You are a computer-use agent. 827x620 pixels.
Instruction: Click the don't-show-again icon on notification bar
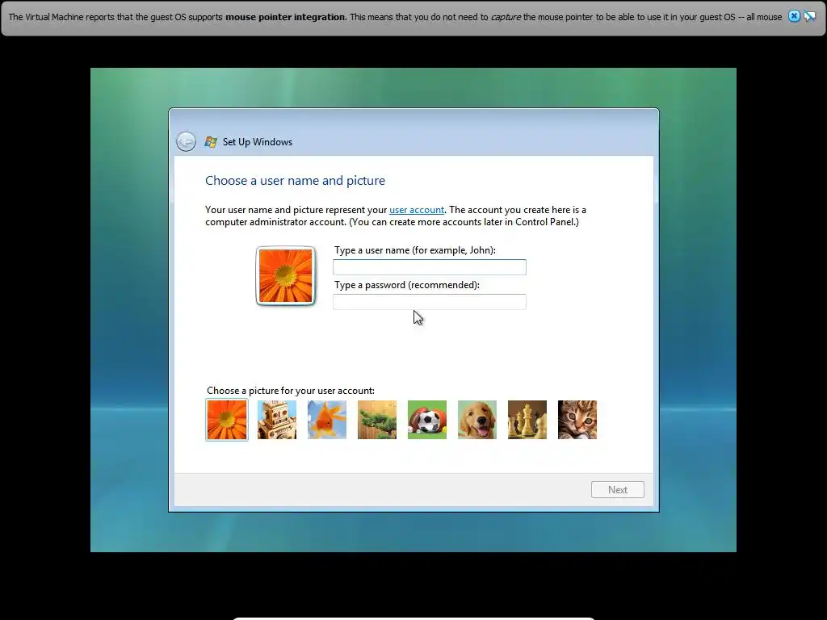coord(809,16)
